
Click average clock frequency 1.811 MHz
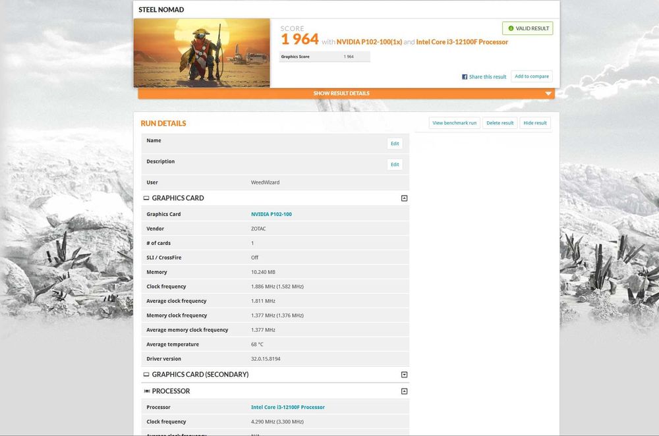click(x=263, y=301)
